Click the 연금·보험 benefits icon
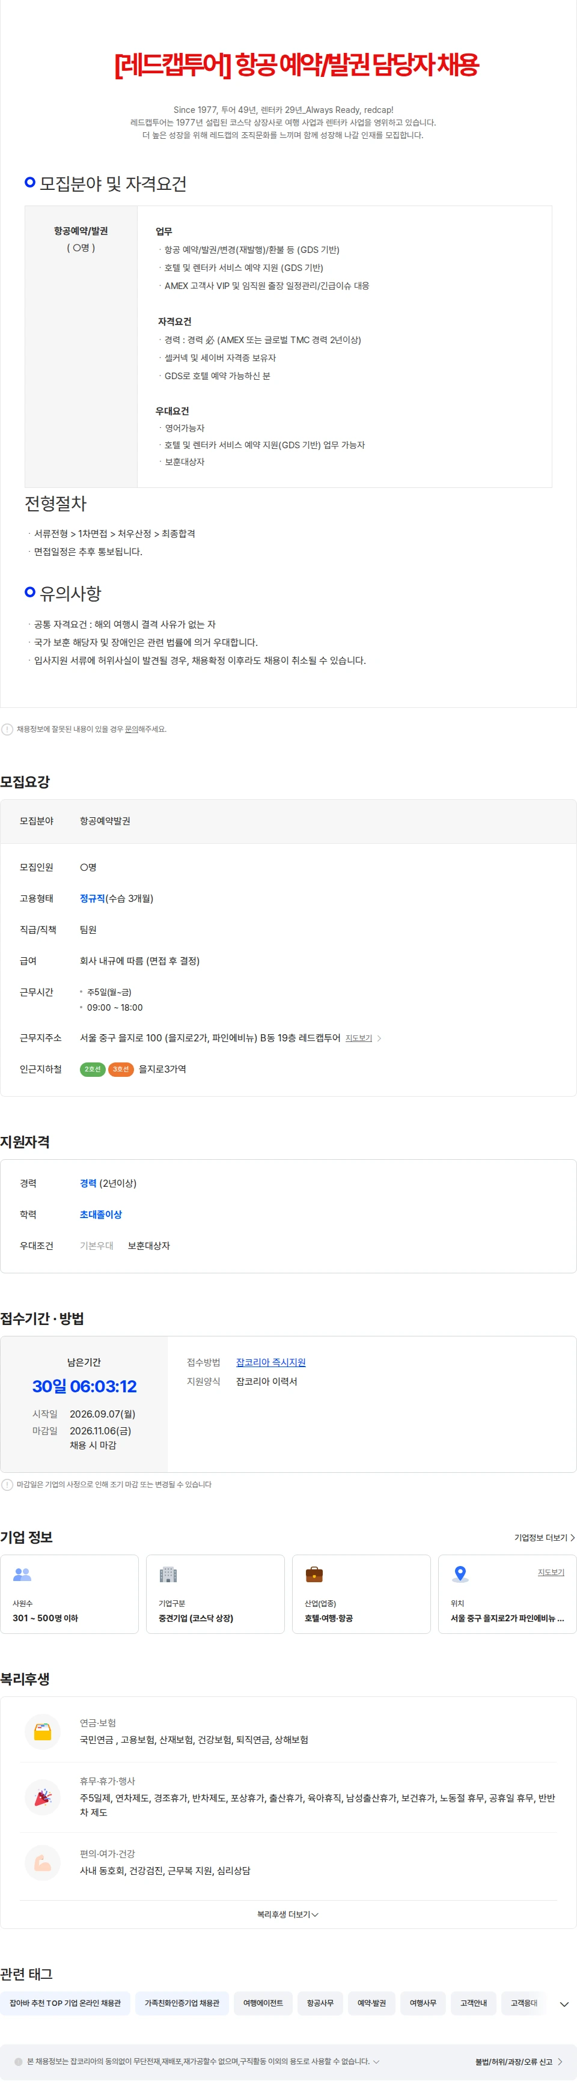Viewport: 577px width, 2093px height. coord(43,1731)
